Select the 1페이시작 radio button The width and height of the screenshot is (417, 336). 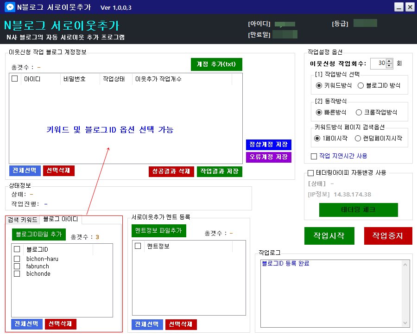coord(317,138)
